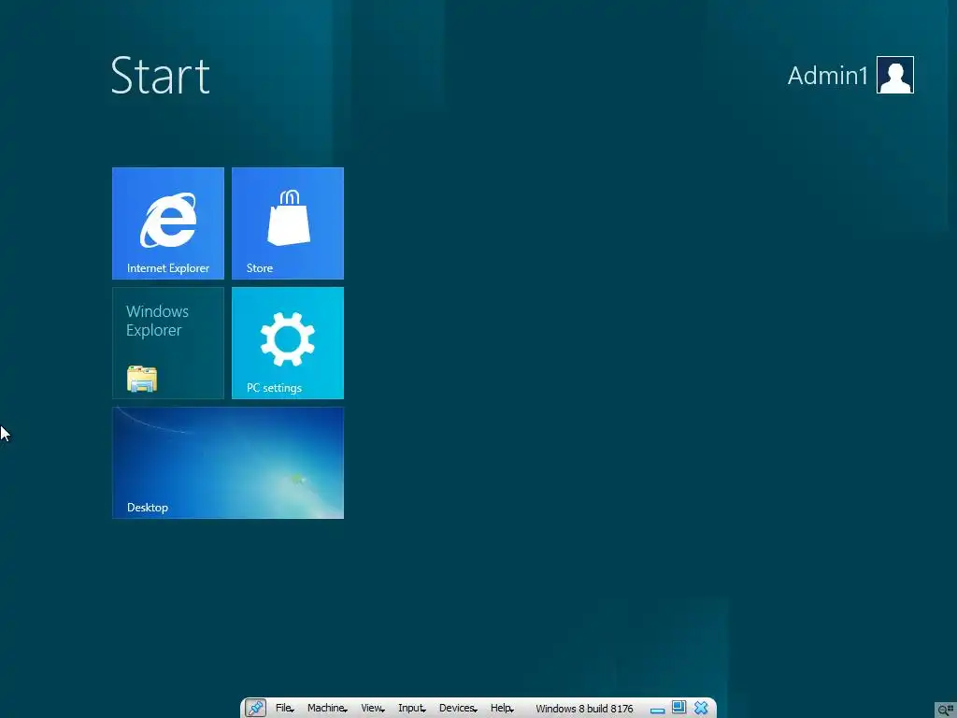
Task: Toggle the VirtualBox mini toolbar pin
Action: [x=255, y=708]
